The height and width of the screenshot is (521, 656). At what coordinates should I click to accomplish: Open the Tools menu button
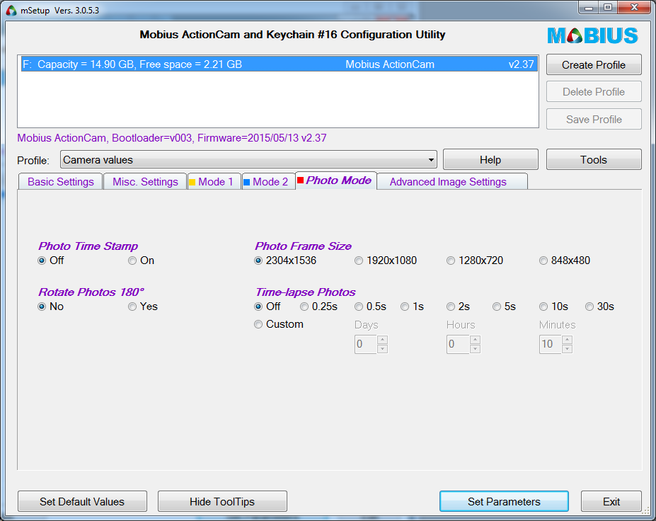(594, 160)
